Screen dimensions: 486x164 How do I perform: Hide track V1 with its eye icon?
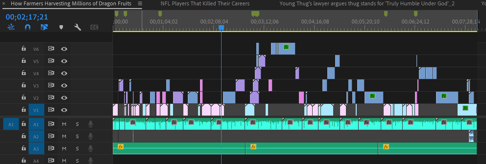(64, 109)
